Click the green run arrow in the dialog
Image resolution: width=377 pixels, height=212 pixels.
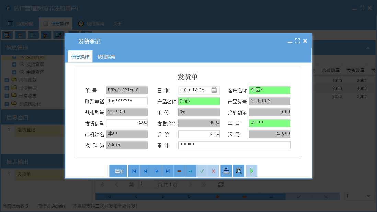(x=251, y=170)
